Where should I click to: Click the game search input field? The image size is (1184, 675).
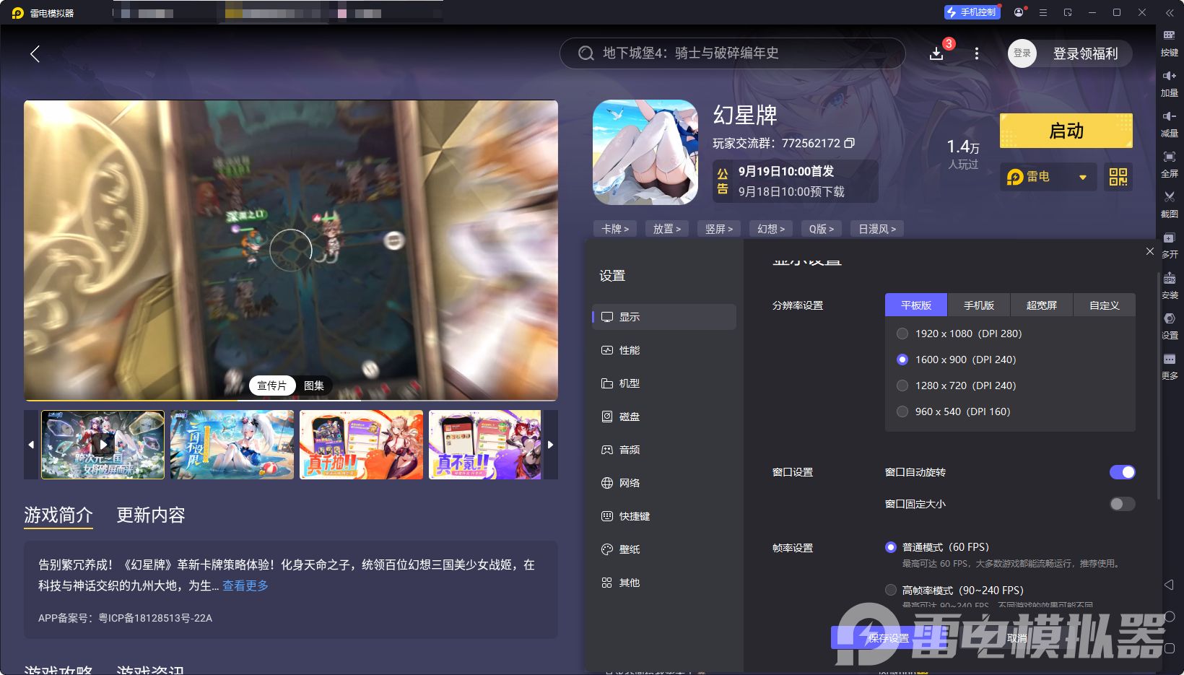[732, 53]
